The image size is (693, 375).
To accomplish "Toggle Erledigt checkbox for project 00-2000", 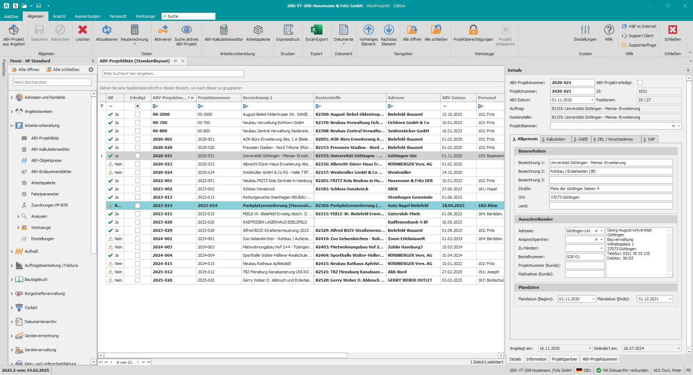I will point(138,114).
